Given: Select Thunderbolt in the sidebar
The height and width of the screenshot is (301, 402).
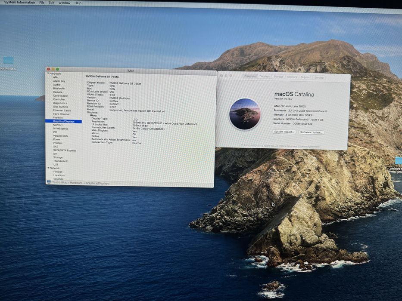Looking at the screenshot, I should click(x=60, y=161).
